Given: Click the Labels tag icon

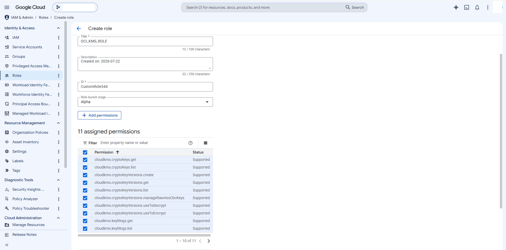Looking at the screenshot, I should [x=7, y=161].
